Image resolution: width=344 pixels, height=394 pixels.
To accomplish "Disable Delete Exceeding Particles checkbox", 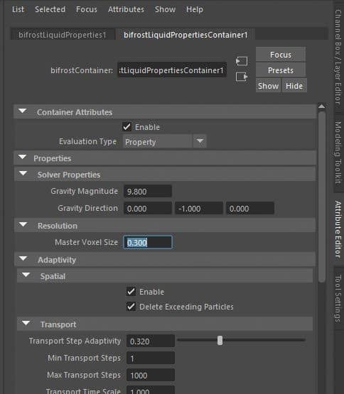I will coord(131,306).
